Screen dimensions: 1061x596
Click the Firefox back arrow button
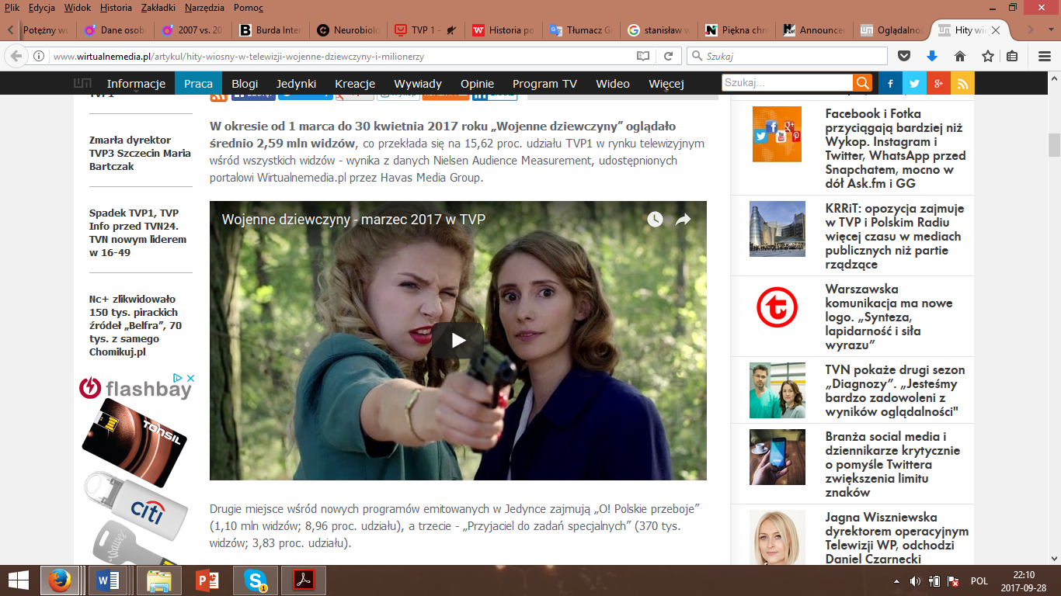tap(14, 56)
